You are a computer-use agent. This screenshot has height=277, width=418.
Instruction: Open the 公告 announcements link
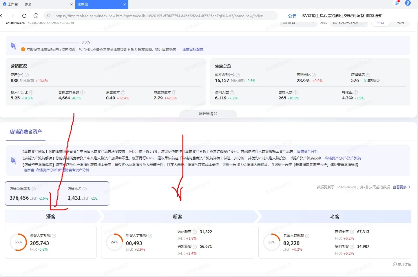tap(292, 16)
